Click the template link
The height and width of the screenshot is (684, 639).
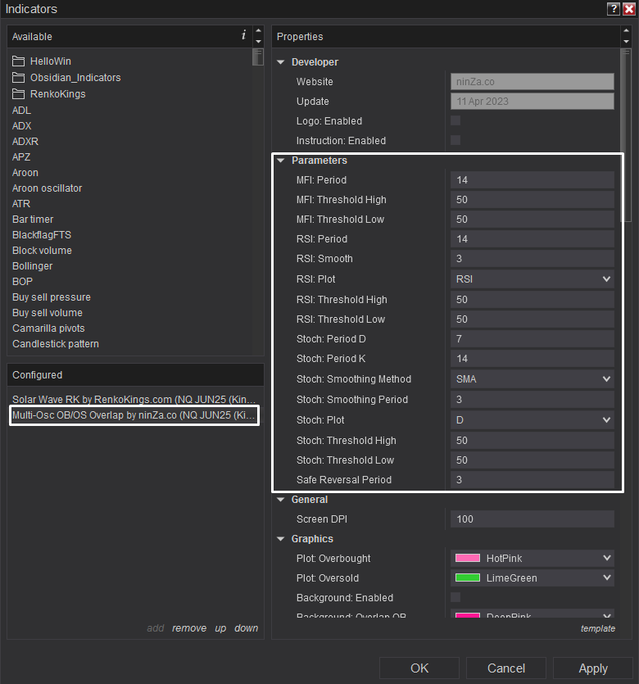tap(597, 628)
